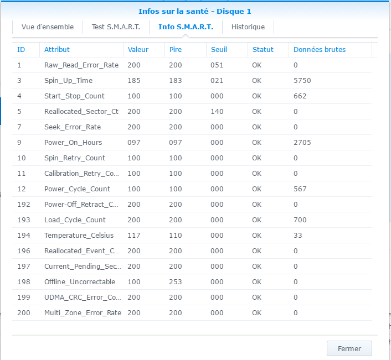Click raw data value 662
Viewport: 391px width, 360px height.
coord(300,96)
